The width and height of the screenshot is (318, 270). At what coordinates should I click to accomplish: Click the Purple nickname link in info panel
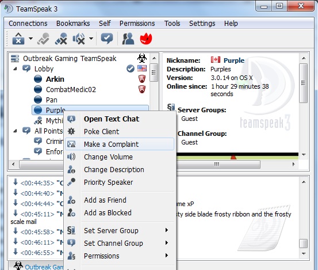234,60
